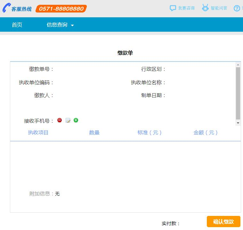Viewport: 243px width, 230px height.
Task: Select the 金额（元）column header
Action: 206,133
